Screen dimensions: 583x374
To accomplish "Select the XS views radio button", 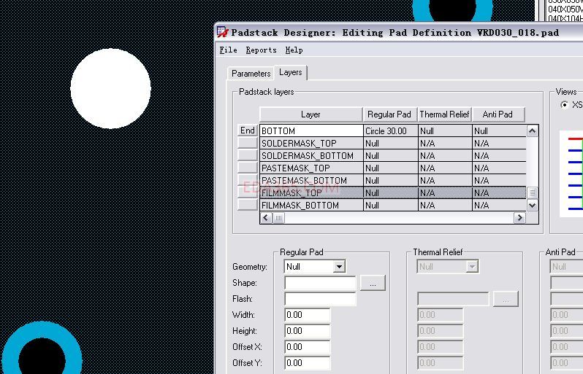I will coord(564,105).
